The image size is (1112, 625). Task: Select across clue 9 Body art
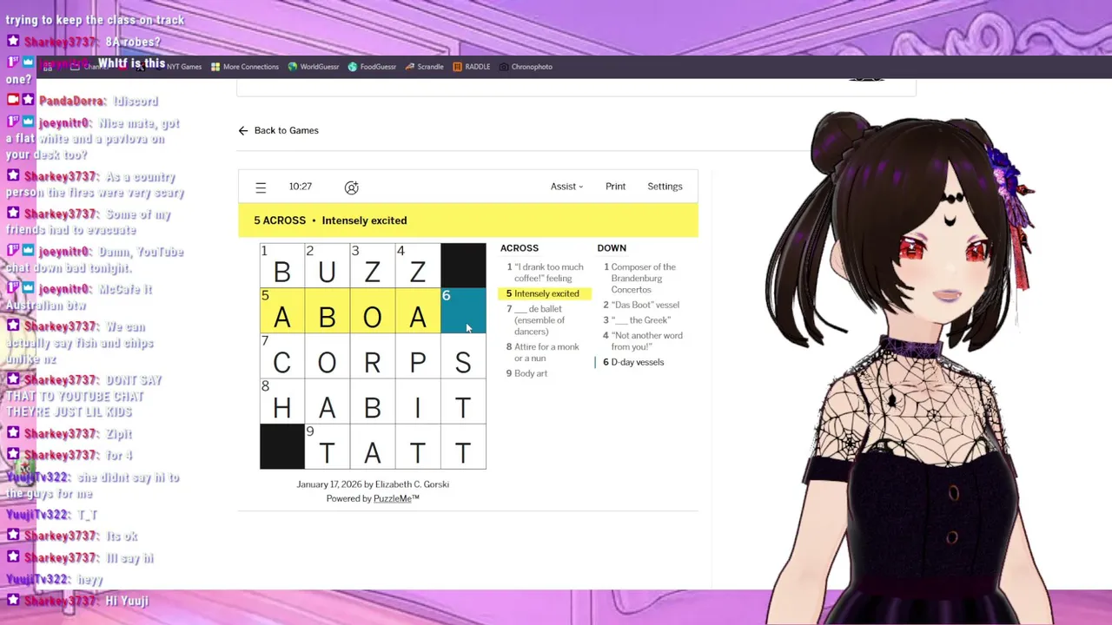tap(546, 373)
